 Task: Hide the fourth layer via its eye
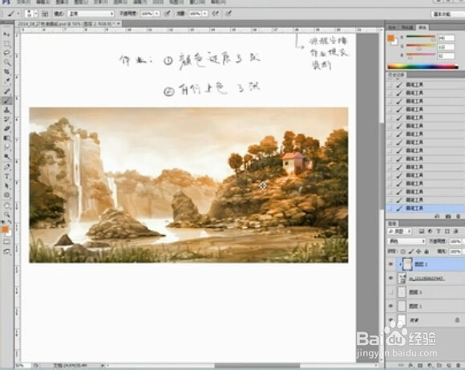point(391,306)
